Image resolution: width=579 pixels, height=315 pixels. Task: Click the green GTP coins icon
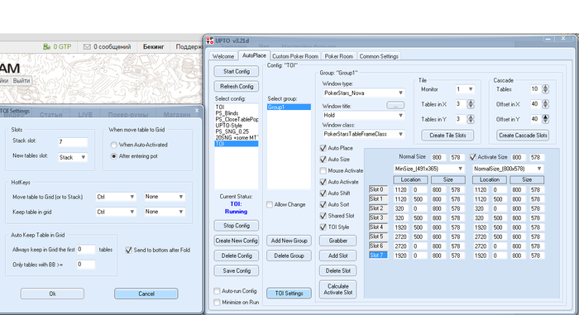[x=46, y=46]
